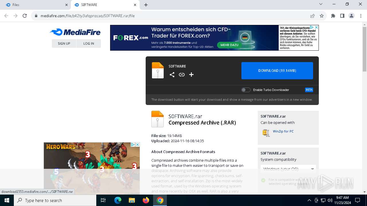Click the plus add-to-account icon
367x206 pixels.
coord(191,75)
